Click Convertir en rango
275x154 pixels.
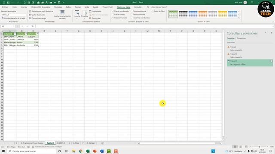pyautogui.click(x=37, y=18)
